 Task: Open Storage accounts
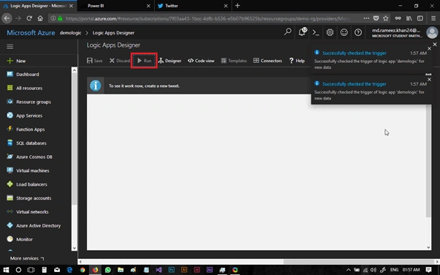(29, 198)
